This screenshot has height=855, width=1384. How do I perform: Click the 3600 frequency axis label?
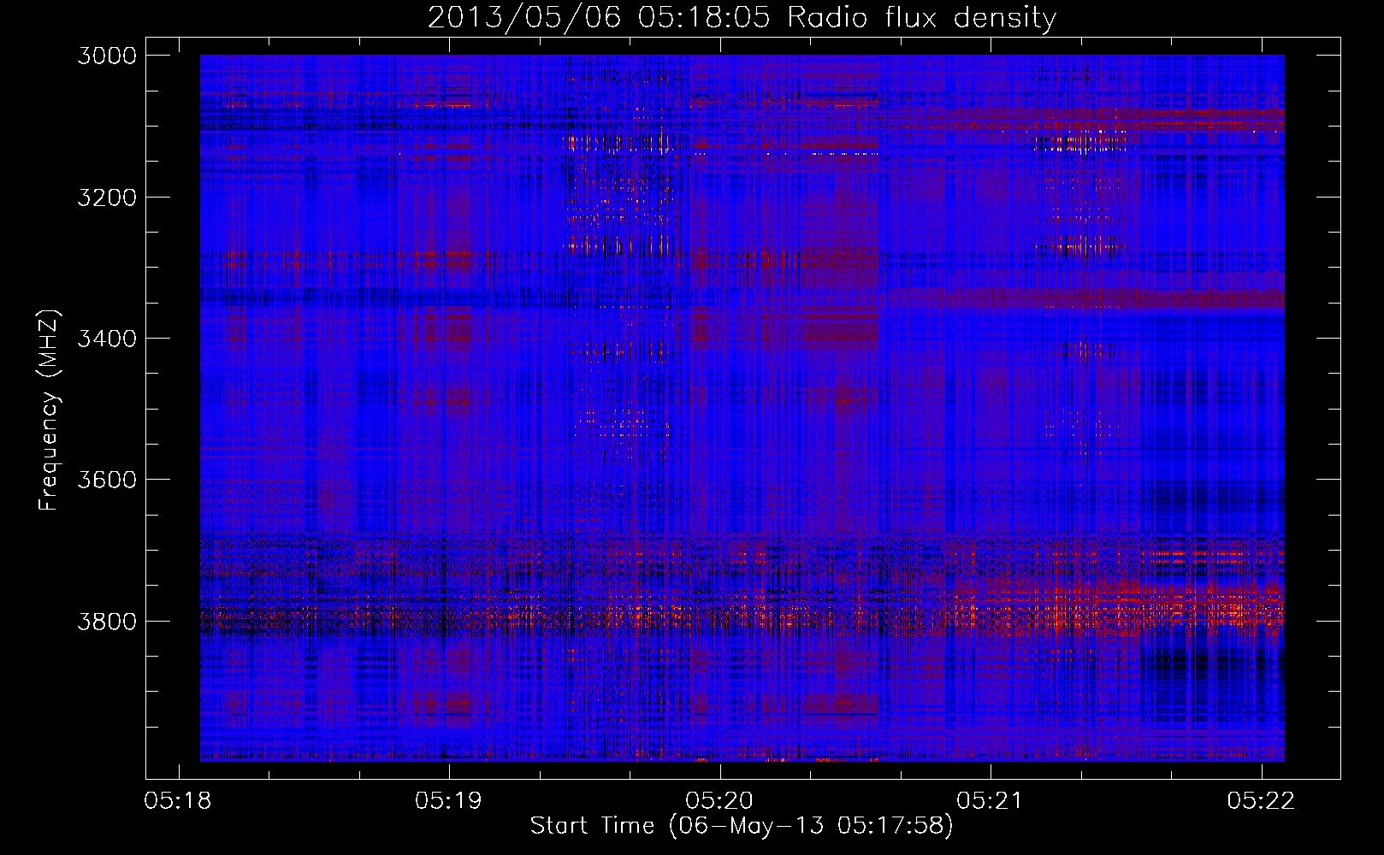tap(107, 480)
